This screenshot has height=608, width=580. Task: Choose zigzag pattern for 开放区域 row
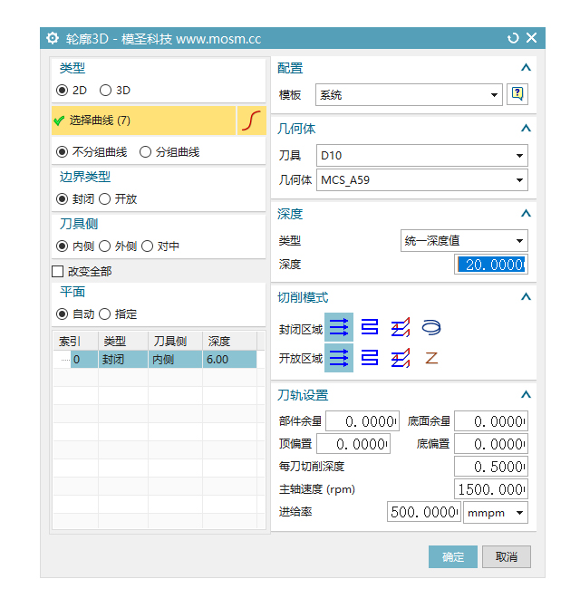[x=370, y=359]
